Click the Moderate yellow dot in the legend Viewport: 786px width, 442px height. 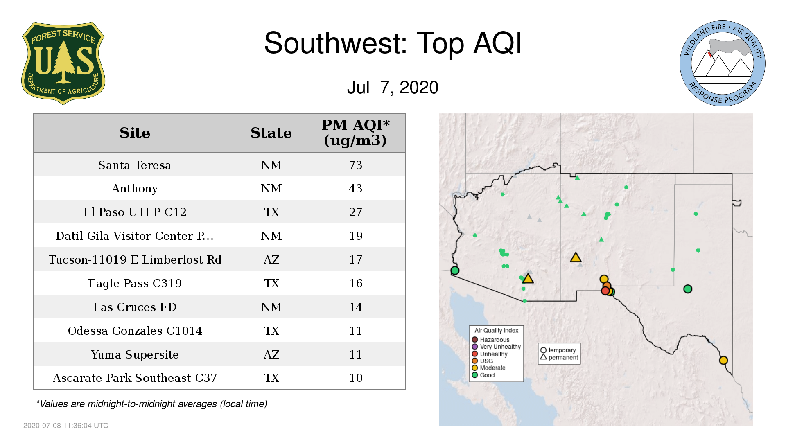[x=475, y=368]
